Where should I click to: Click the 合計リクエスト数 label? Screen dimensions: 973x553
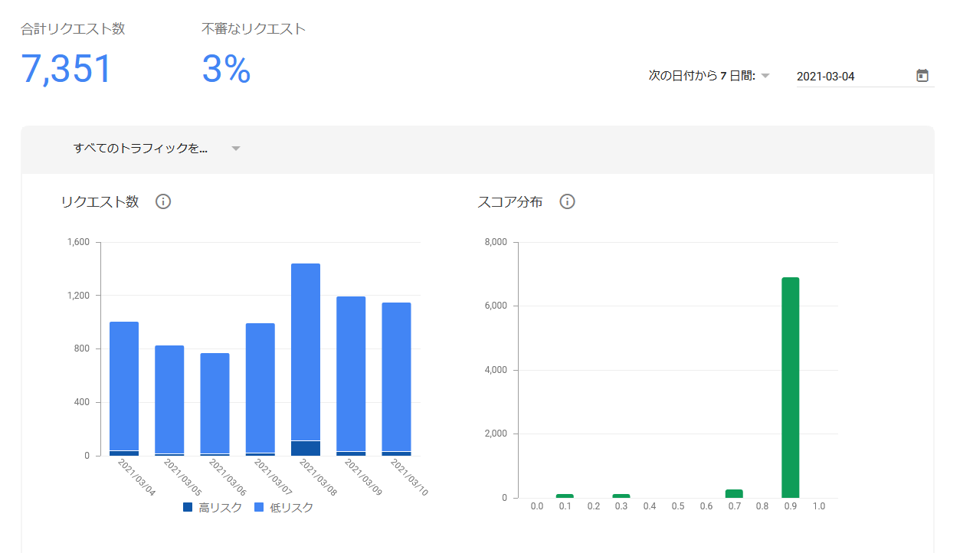coord(73,29)
